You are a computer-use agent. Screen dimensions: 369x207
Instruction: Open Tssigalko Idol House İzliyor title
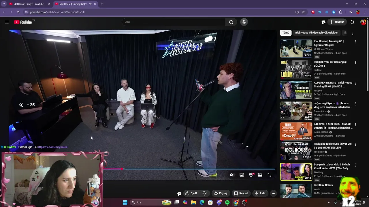pyautogui.click(x=333, y=145)
